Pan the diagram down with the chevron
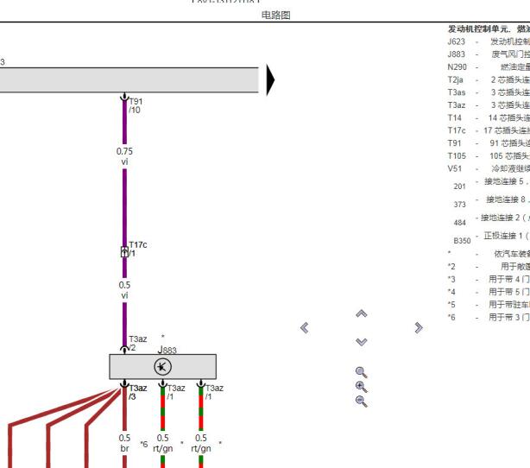 [x=362, y=342]
